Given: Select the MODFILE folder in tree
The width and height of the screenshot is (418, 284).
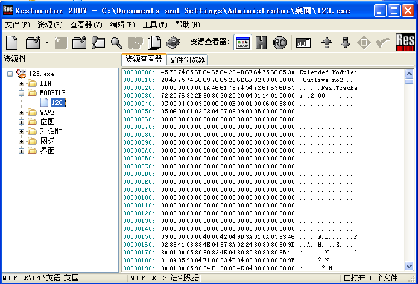Looking at the screenshot, I should [52, 93].
